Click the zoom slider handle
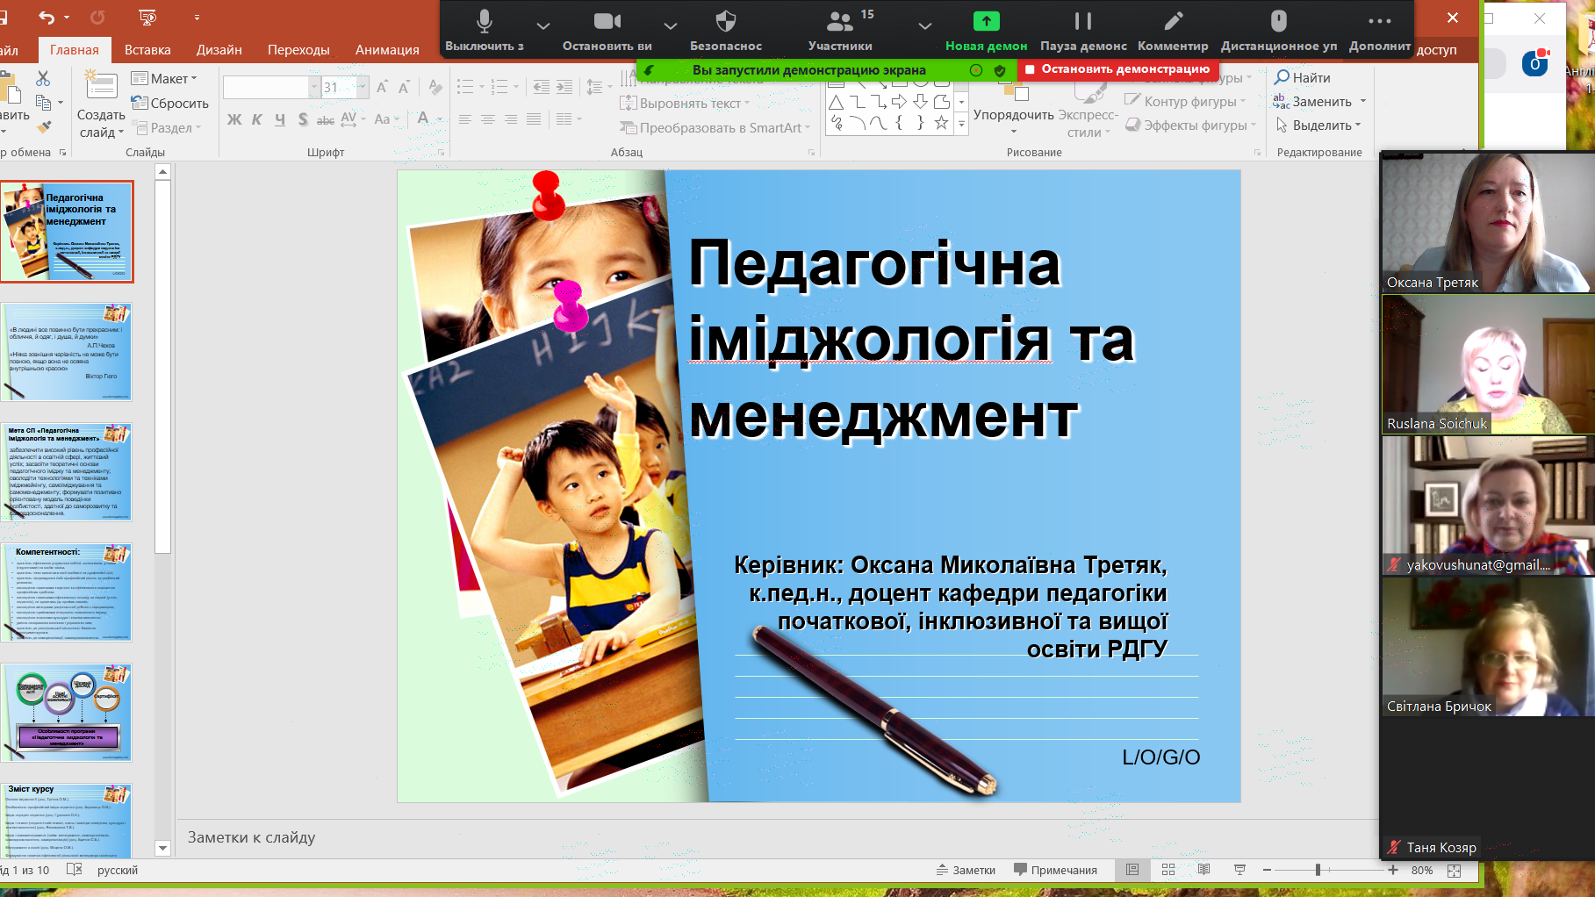1595x897 pixels. click(1318, 870)
